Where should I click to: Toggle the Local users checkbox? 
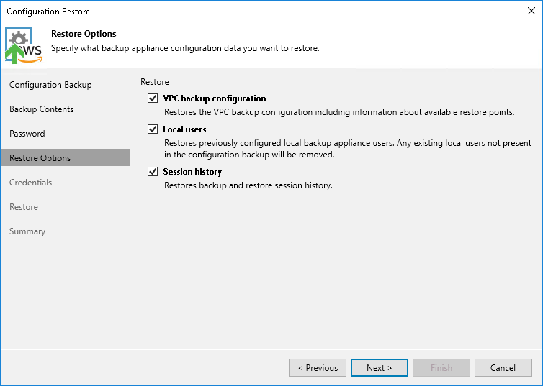152,129
